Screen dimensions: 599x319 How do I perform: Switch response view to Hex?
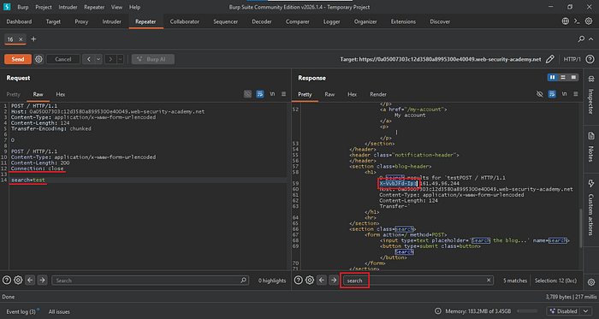pyautogui.click(x=352, y=94)
